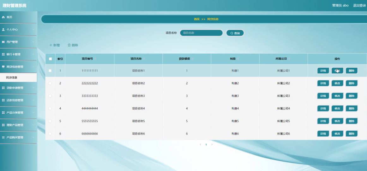Select the 网贷信息 submenu item
The width and height of the screenshot is (367, 171).
18,77
